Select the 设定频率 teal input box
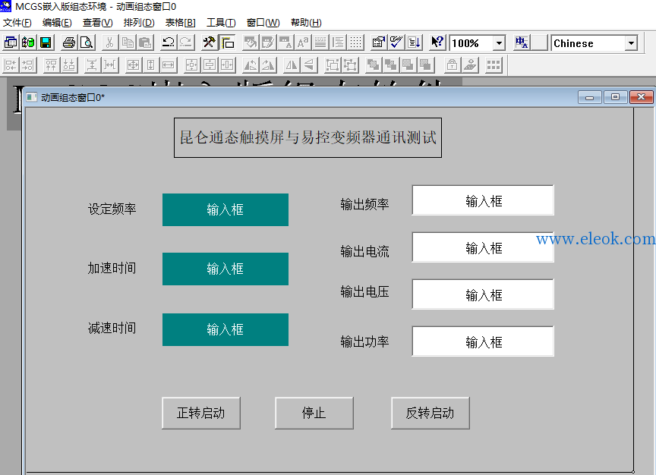This screenshot has height=475, width=656. [225, 209]
